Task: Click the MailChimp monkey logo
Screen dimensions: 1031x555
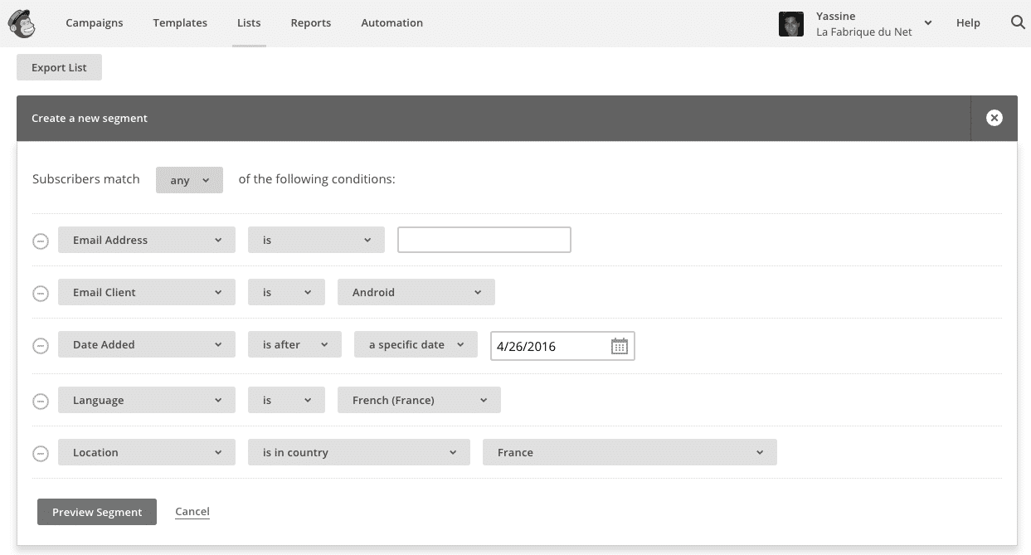Action: click(x=22, y=23)
